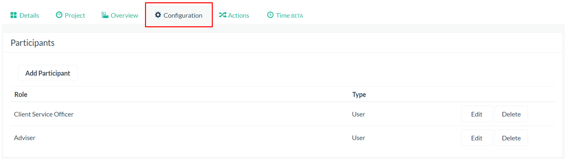
Task: Click the chart icon beside Overview
Action: 105,15
